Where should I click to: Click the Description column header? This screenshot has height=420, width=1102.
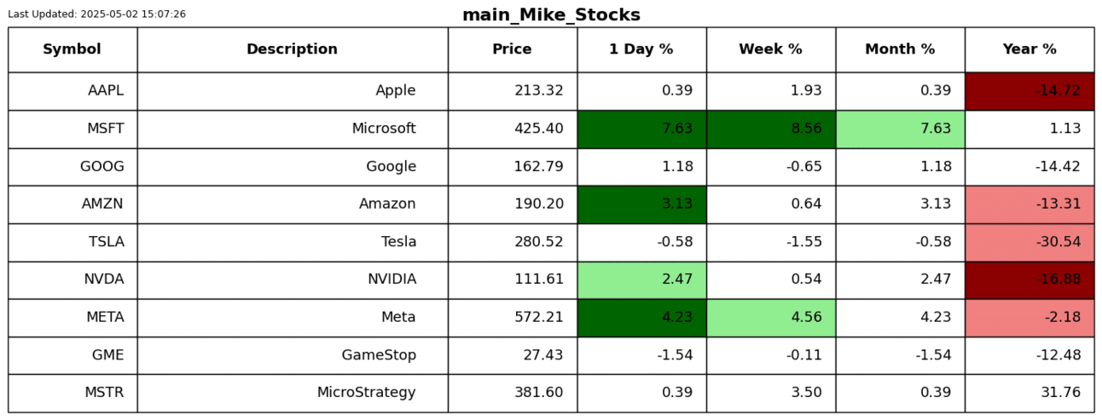[292, 49]
